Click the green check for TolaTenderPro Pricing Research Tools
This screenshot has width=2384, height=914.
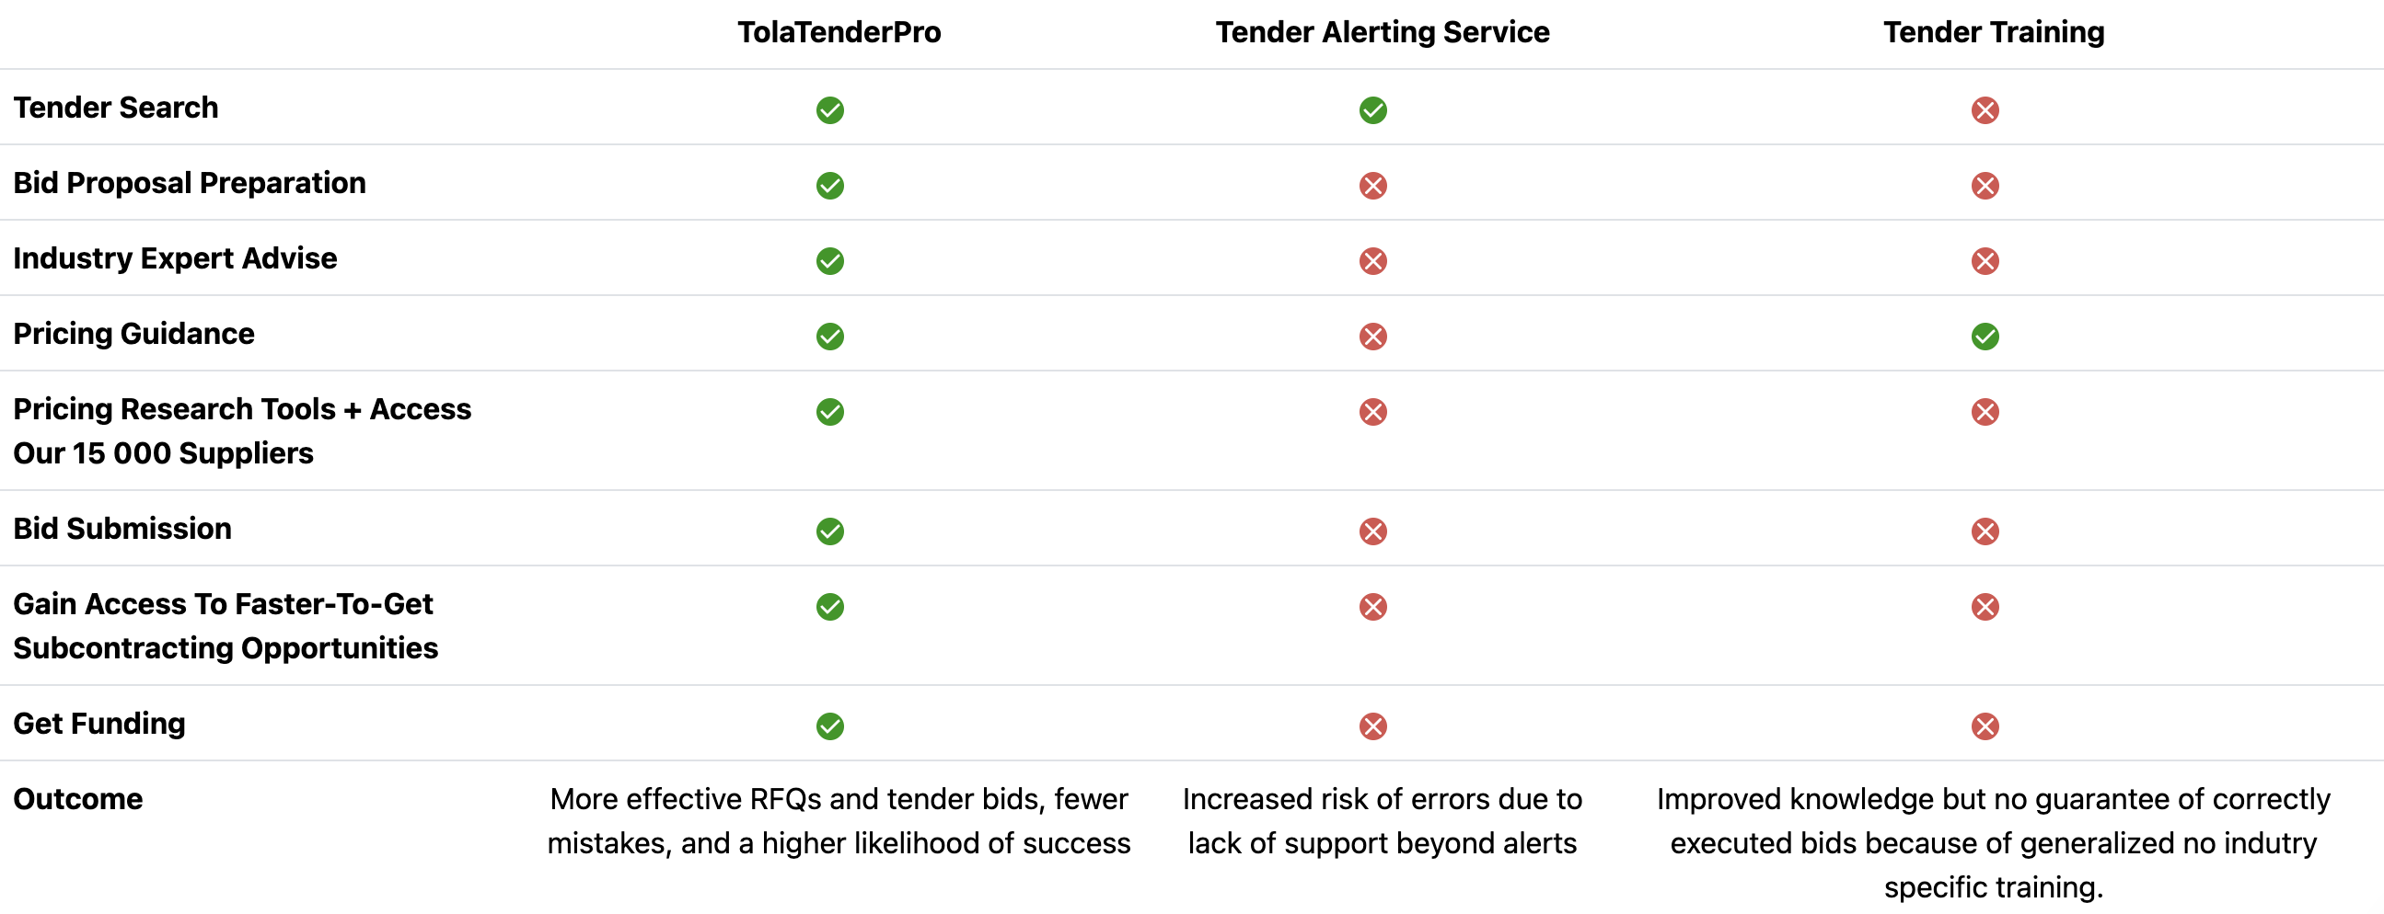[x=830, y=411]
